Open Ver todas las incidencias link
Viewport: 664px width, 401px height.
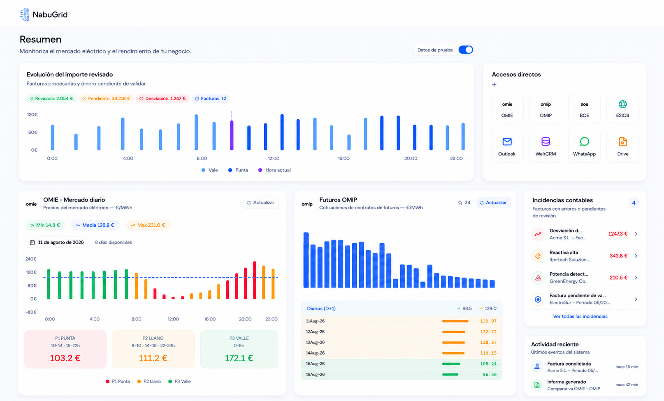click(x=580, y=316)
